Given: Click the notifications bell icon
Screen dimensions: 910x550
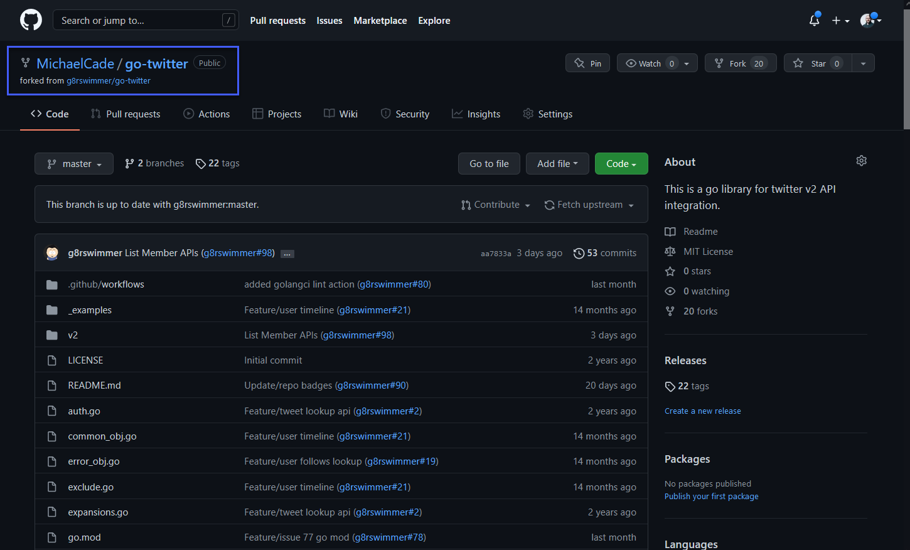Looking at the screenshot, I should click(814, 20).
